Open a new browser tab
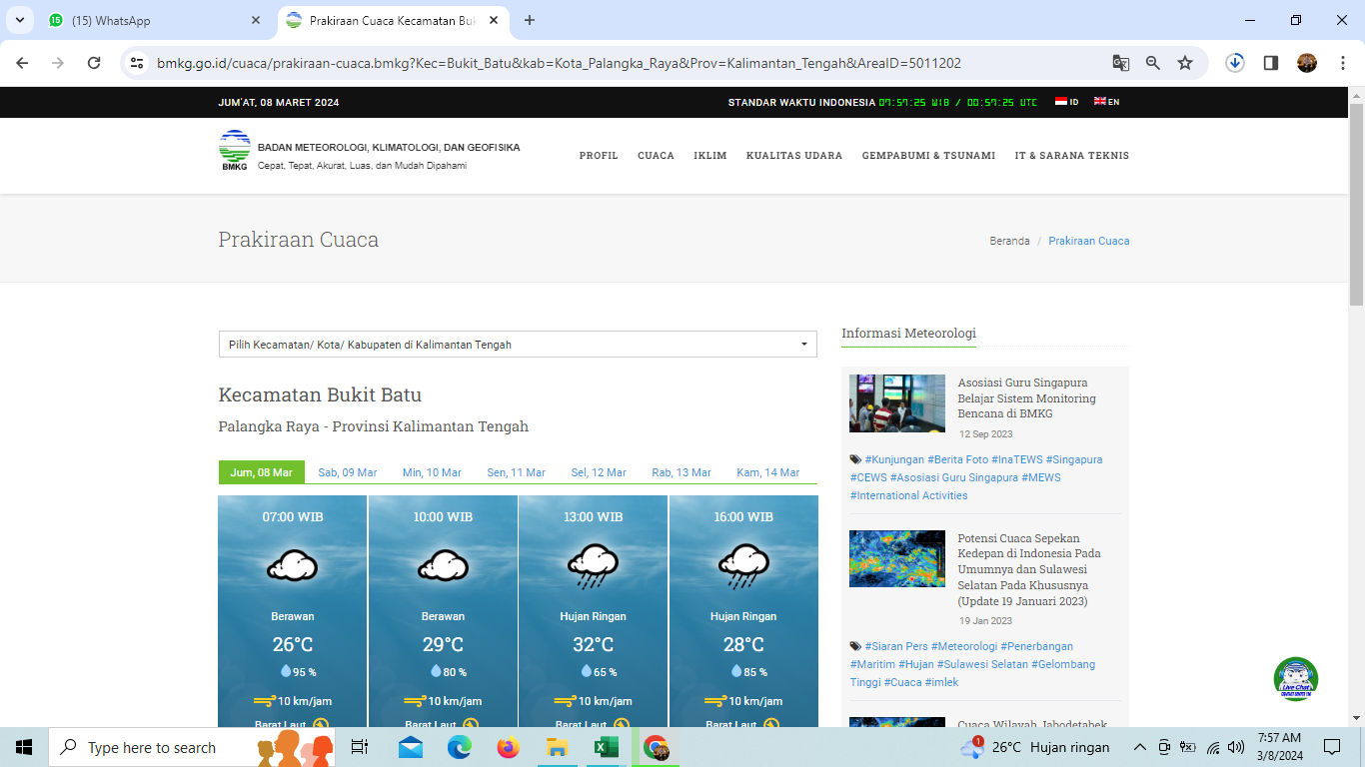 [530, 20]
